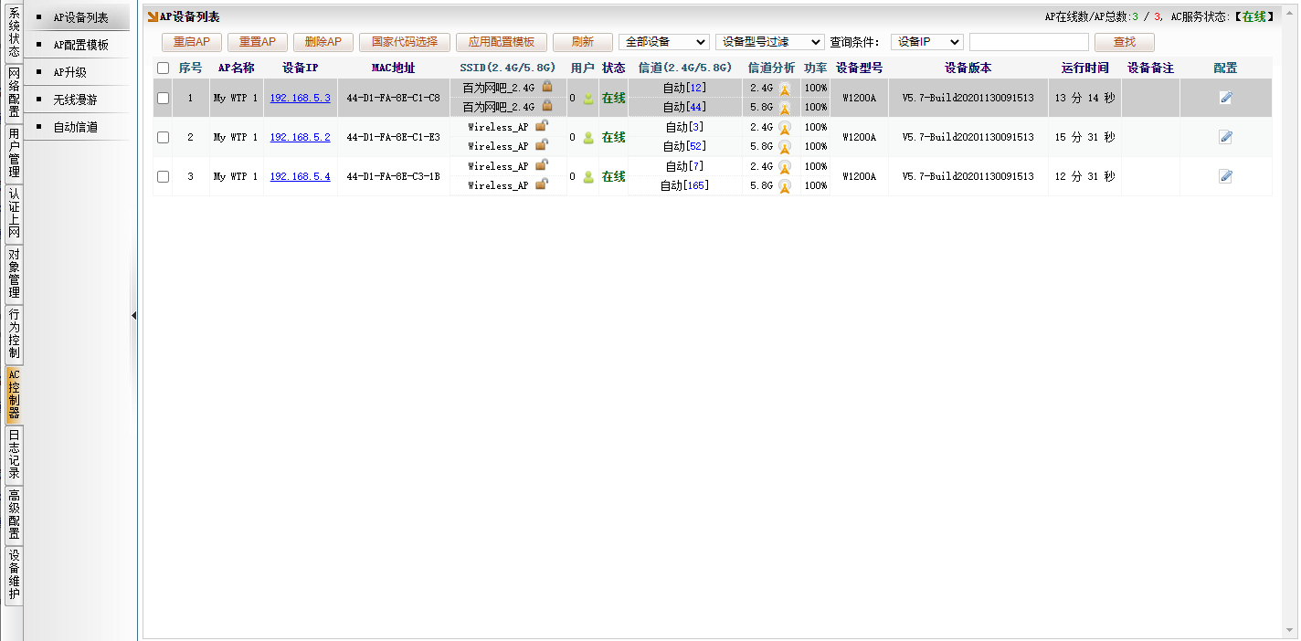
Task: Click edit config icon for 192.168.5.2
Action: coord(1225,137)
